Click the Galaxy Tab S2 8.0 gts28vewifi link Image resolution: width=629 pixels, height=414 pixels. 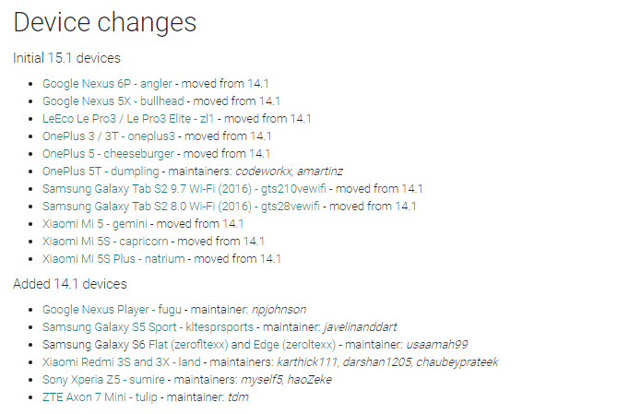click(181, 207)
